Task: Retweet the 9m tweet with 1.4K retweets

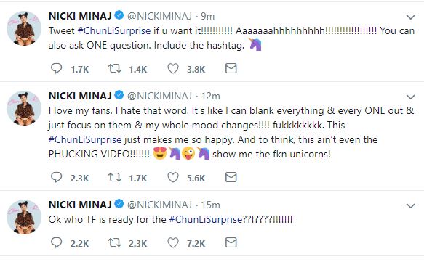Action: coord(115,68)
